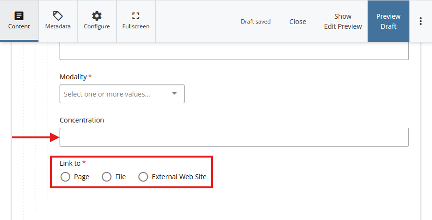The height and width of the screenshot is (220, 432).
Task: Open the three-dot more options menu
Action: coord(420,21)
